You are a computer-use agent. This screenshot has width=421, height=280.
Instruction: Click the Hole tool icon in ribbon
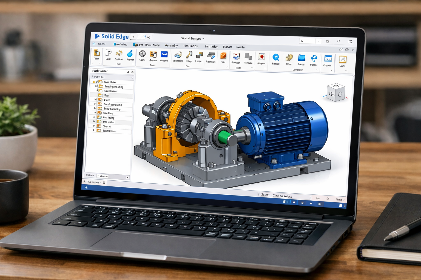click(289, 58)
